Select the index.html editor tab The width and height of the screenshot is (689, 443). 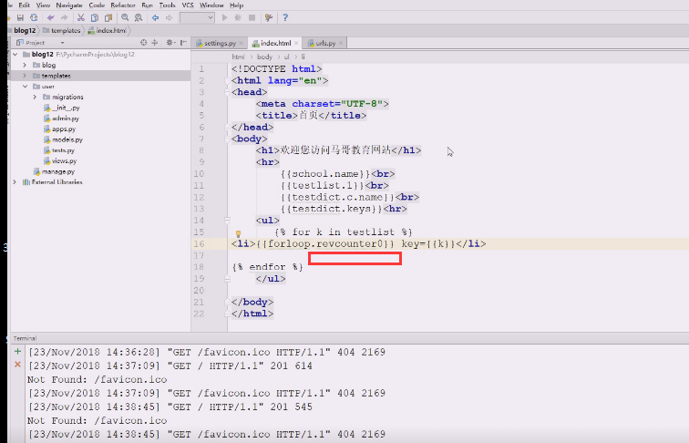(x=275, y=43)
